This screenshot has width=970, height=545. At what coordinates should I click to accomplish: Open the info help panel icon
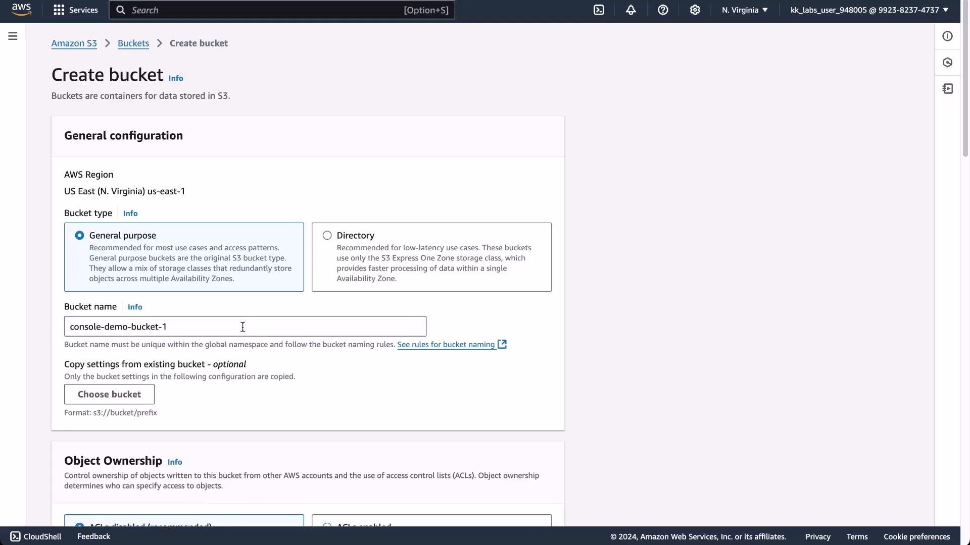point(948,36)
